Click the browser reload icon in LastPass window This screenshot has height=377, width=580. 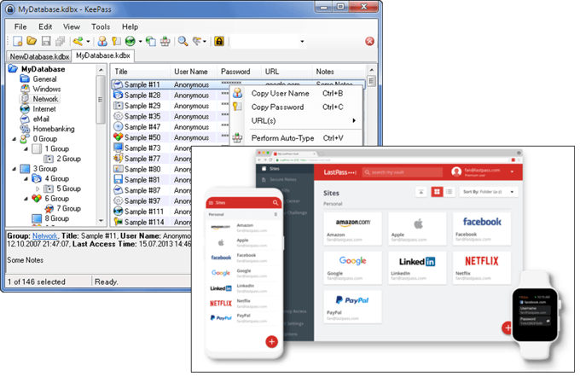(x=270, y=159)
